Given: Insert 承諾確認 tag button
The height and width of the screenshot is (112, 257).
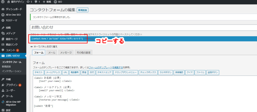Looking at the screenshot, I should (179, 72).
